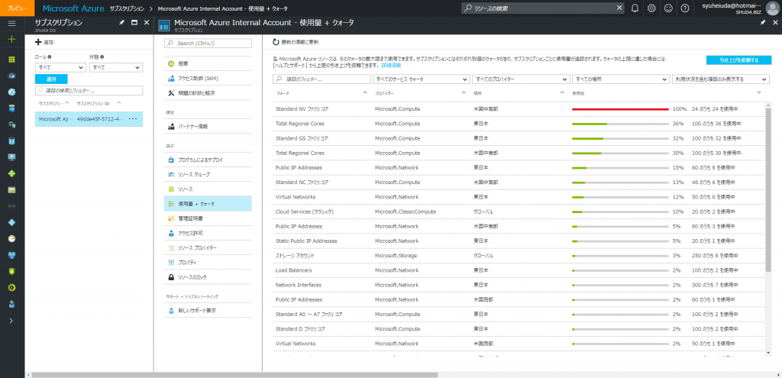Clear the resource search box with X
This screenshot has width=782, height=378.
[x=619, y=8]
